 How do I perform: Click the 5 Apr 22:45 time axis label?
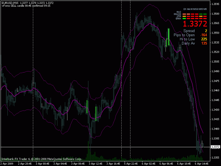[x=131, y=164]
